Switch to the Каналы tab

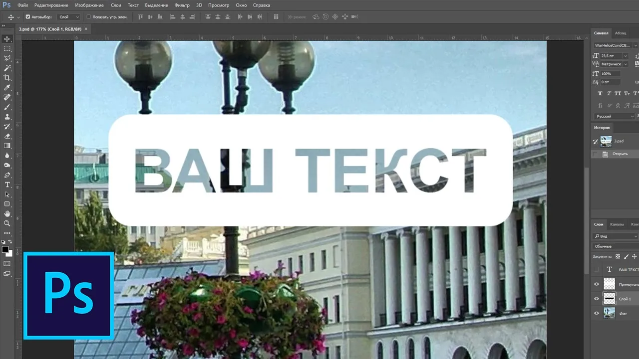tap(617, 224)
